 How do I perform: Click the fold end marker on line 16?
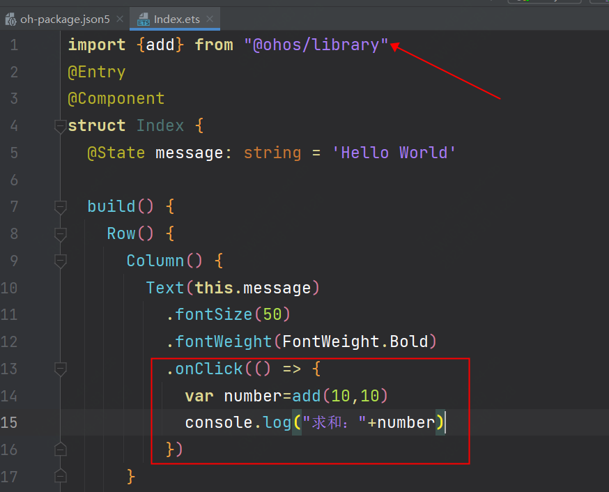(x=60, y=449)
